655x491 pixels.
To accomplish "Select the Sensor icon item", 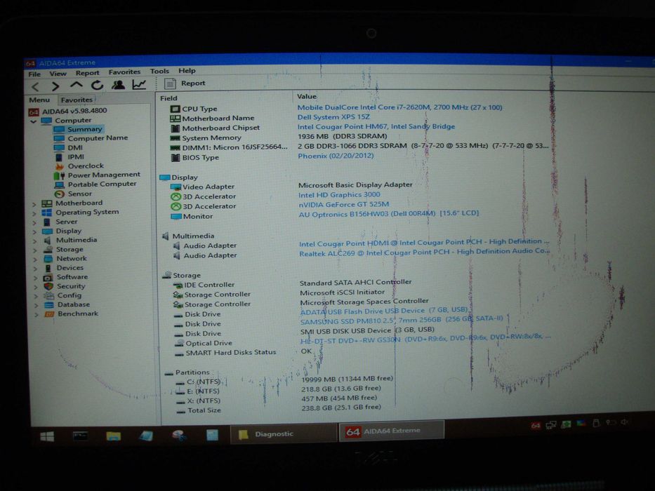I will coord(60,194).
